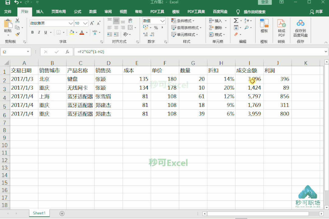This screenshot has height=219, width=329.
Task: Toggle wrap text in the alignment group
Action: point(130,20)
